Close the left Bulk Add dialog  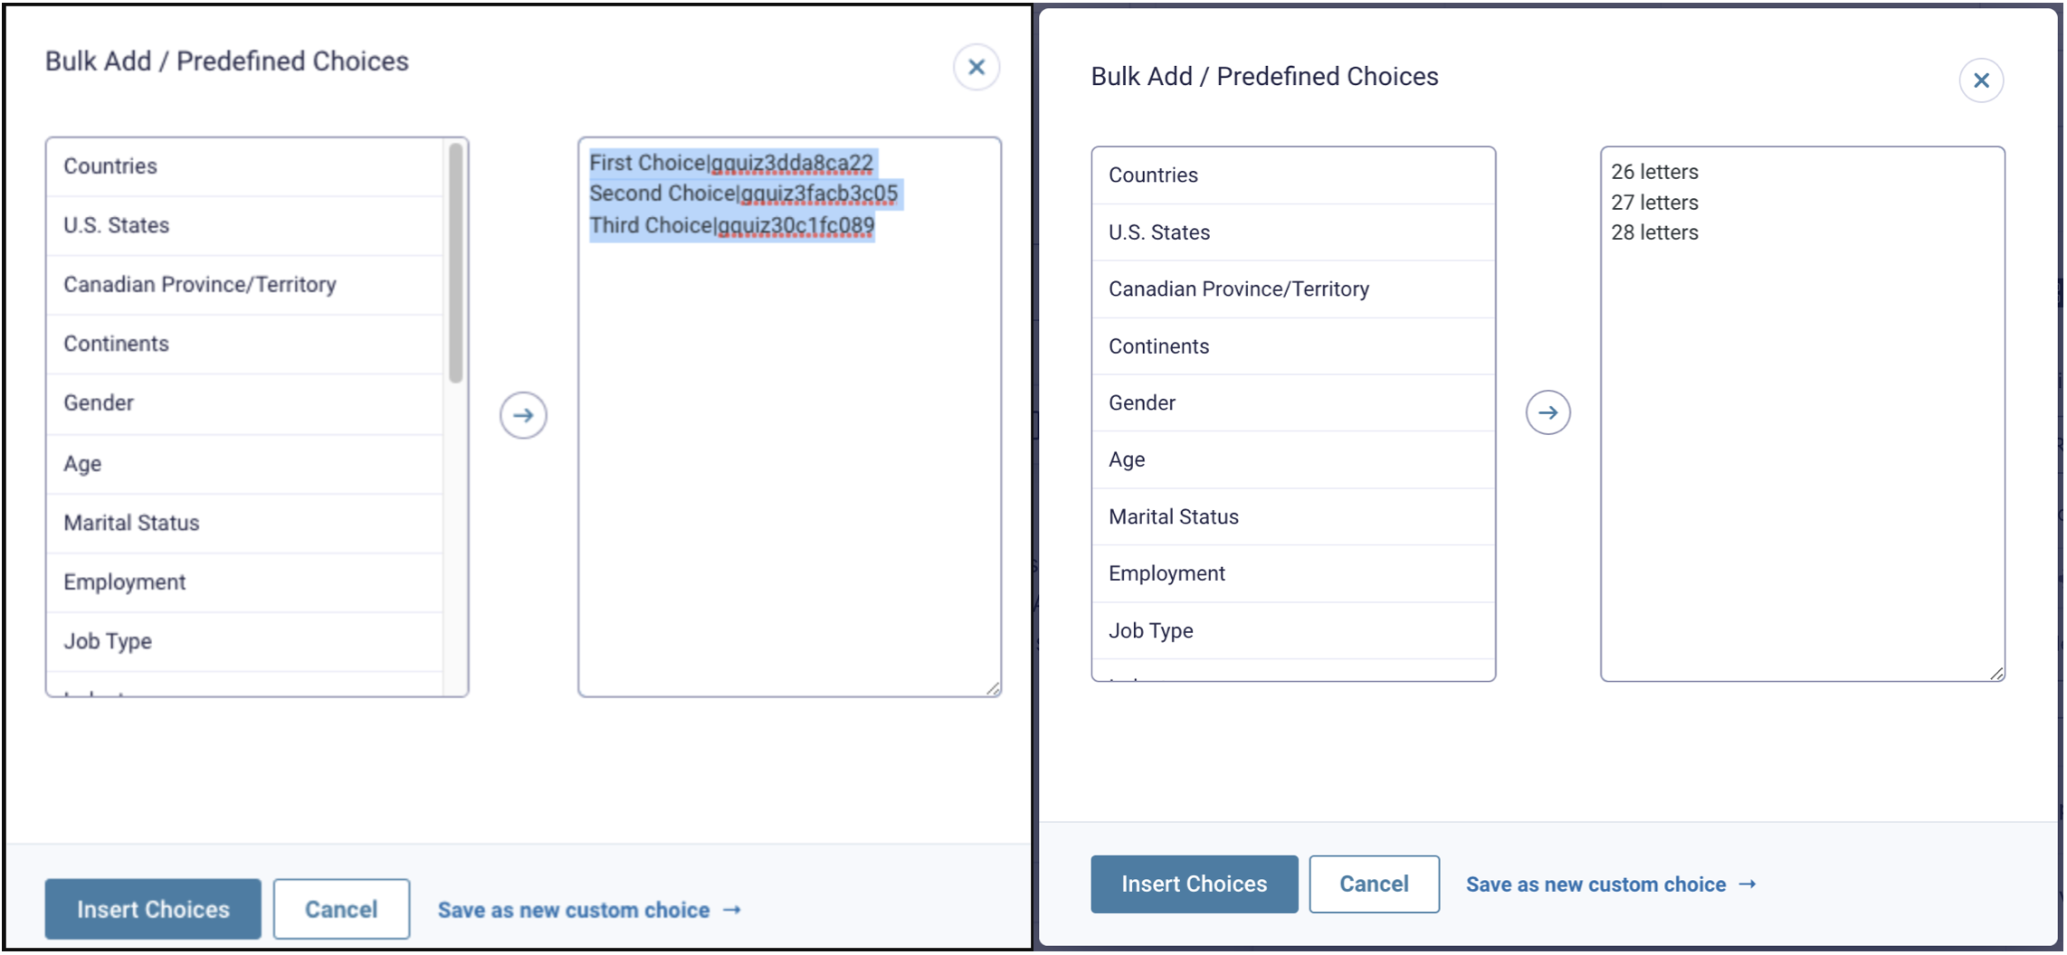976,67
